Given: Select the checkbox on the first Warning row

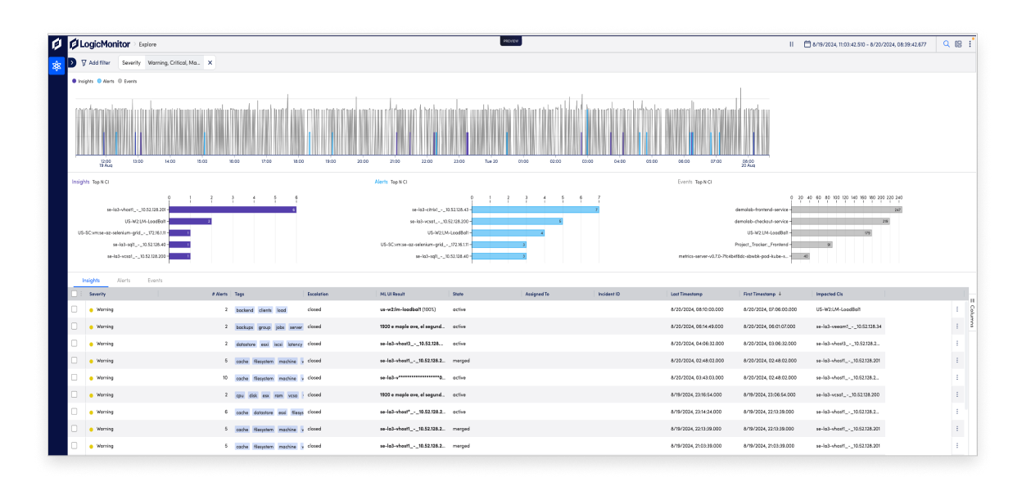Looking at the screenshot, I should pyautogui.click(x=73, y=309).
